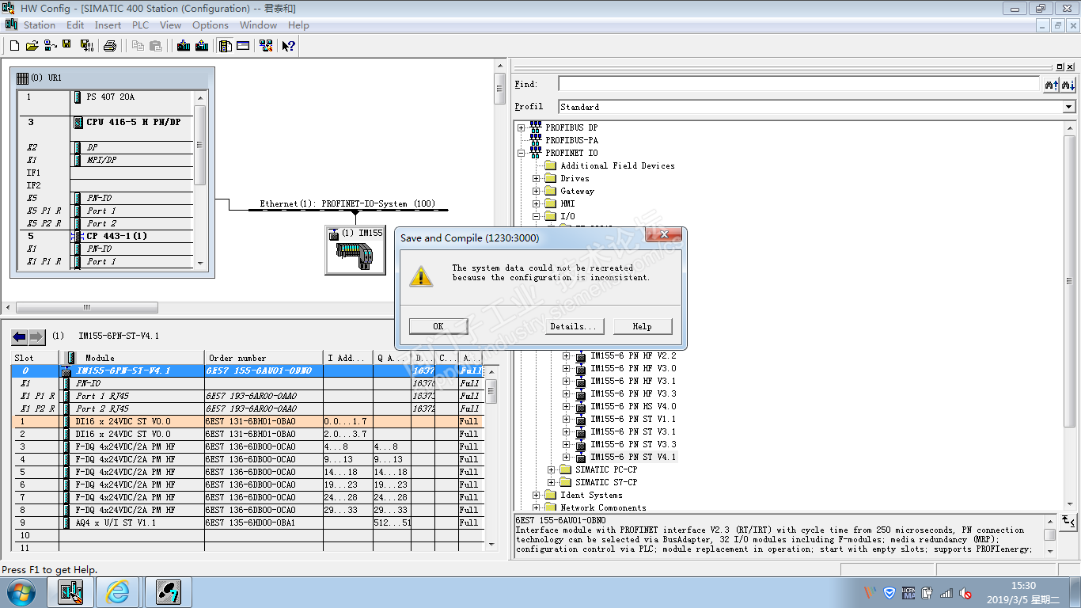Viewport: 1081px width, 608px height.
Task: Click OK in Save and Compile dialog
Action: (438, 326)
